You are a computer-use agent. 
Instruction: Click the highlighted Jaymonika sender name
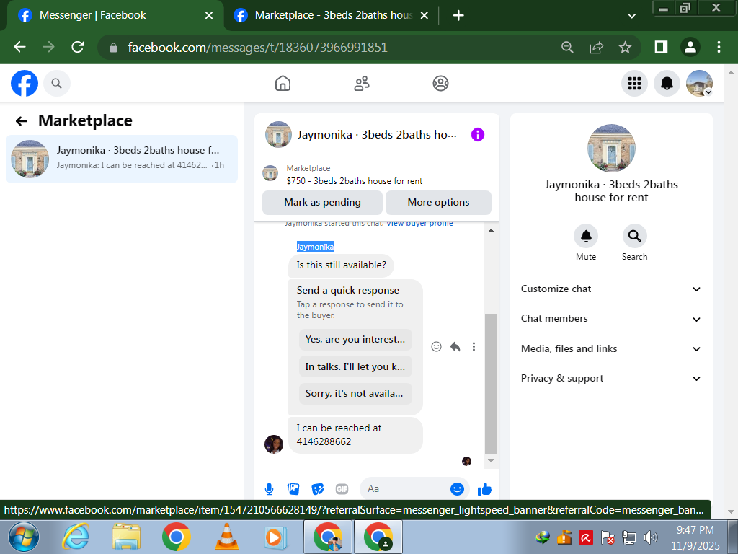tap(315, 247)
